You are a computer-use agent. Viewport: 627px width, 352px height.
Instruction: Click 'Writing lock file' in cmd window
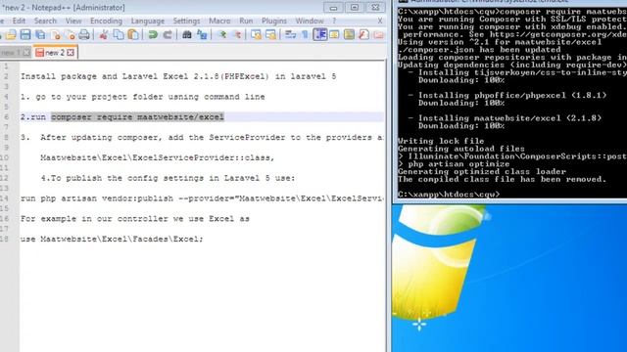(441, 141)
